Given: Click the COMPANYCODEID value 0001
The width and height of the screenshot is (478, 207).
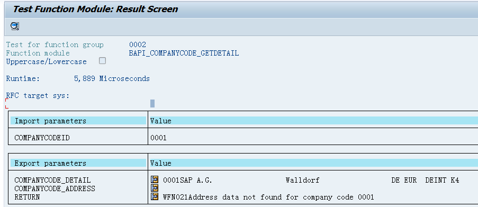Looking at the screenshot, I should [x=158, y=138].
